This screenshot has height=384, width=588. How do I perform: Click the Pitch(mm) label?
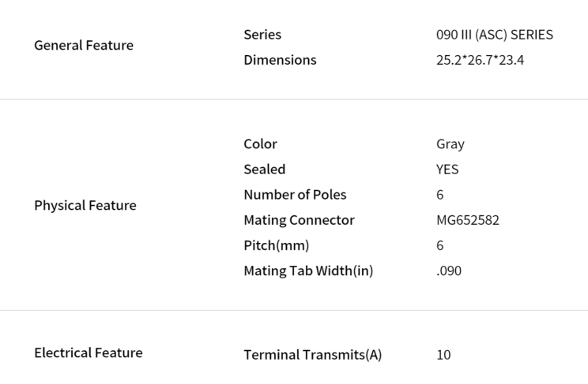277,245
